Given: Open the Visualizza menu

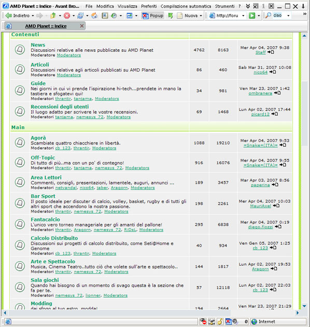Looking at the screenshot, I should point(127,6).
